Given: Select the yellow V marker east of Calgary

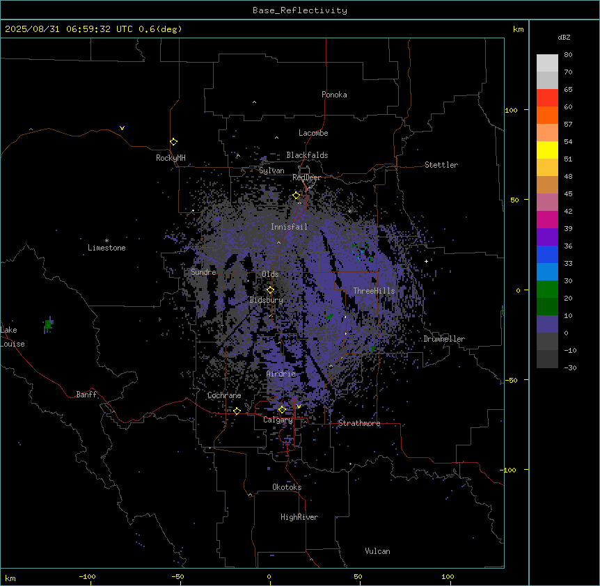Looking at the screenshot, I should tap(299, 406).
